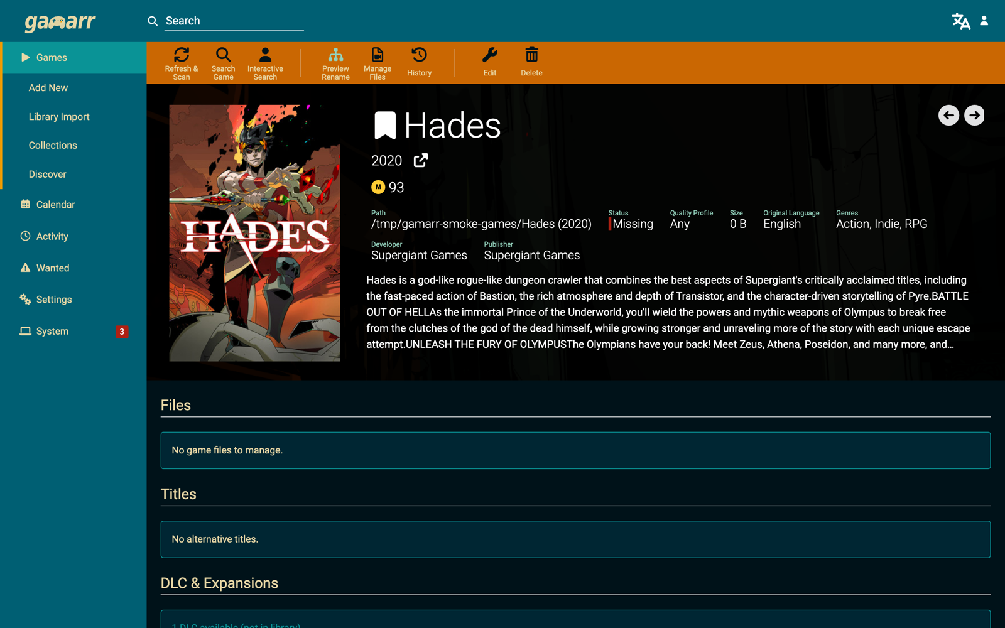
Task: Click the Quality Profile value Any
Action: coord(680,224)
